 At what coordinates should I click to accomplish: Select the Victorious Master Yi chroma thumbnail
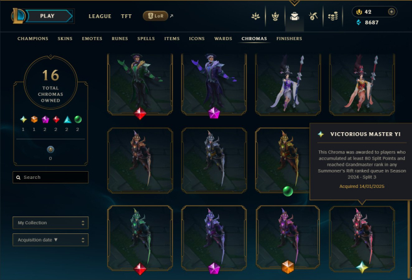pyautogui.click(x=362, y=239)
